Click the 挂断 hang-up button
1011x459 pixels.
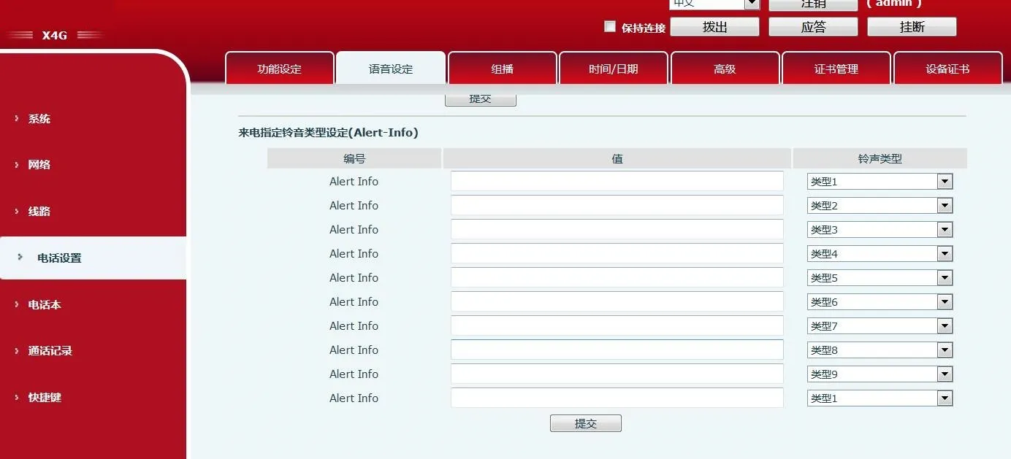tap(912, 26)
